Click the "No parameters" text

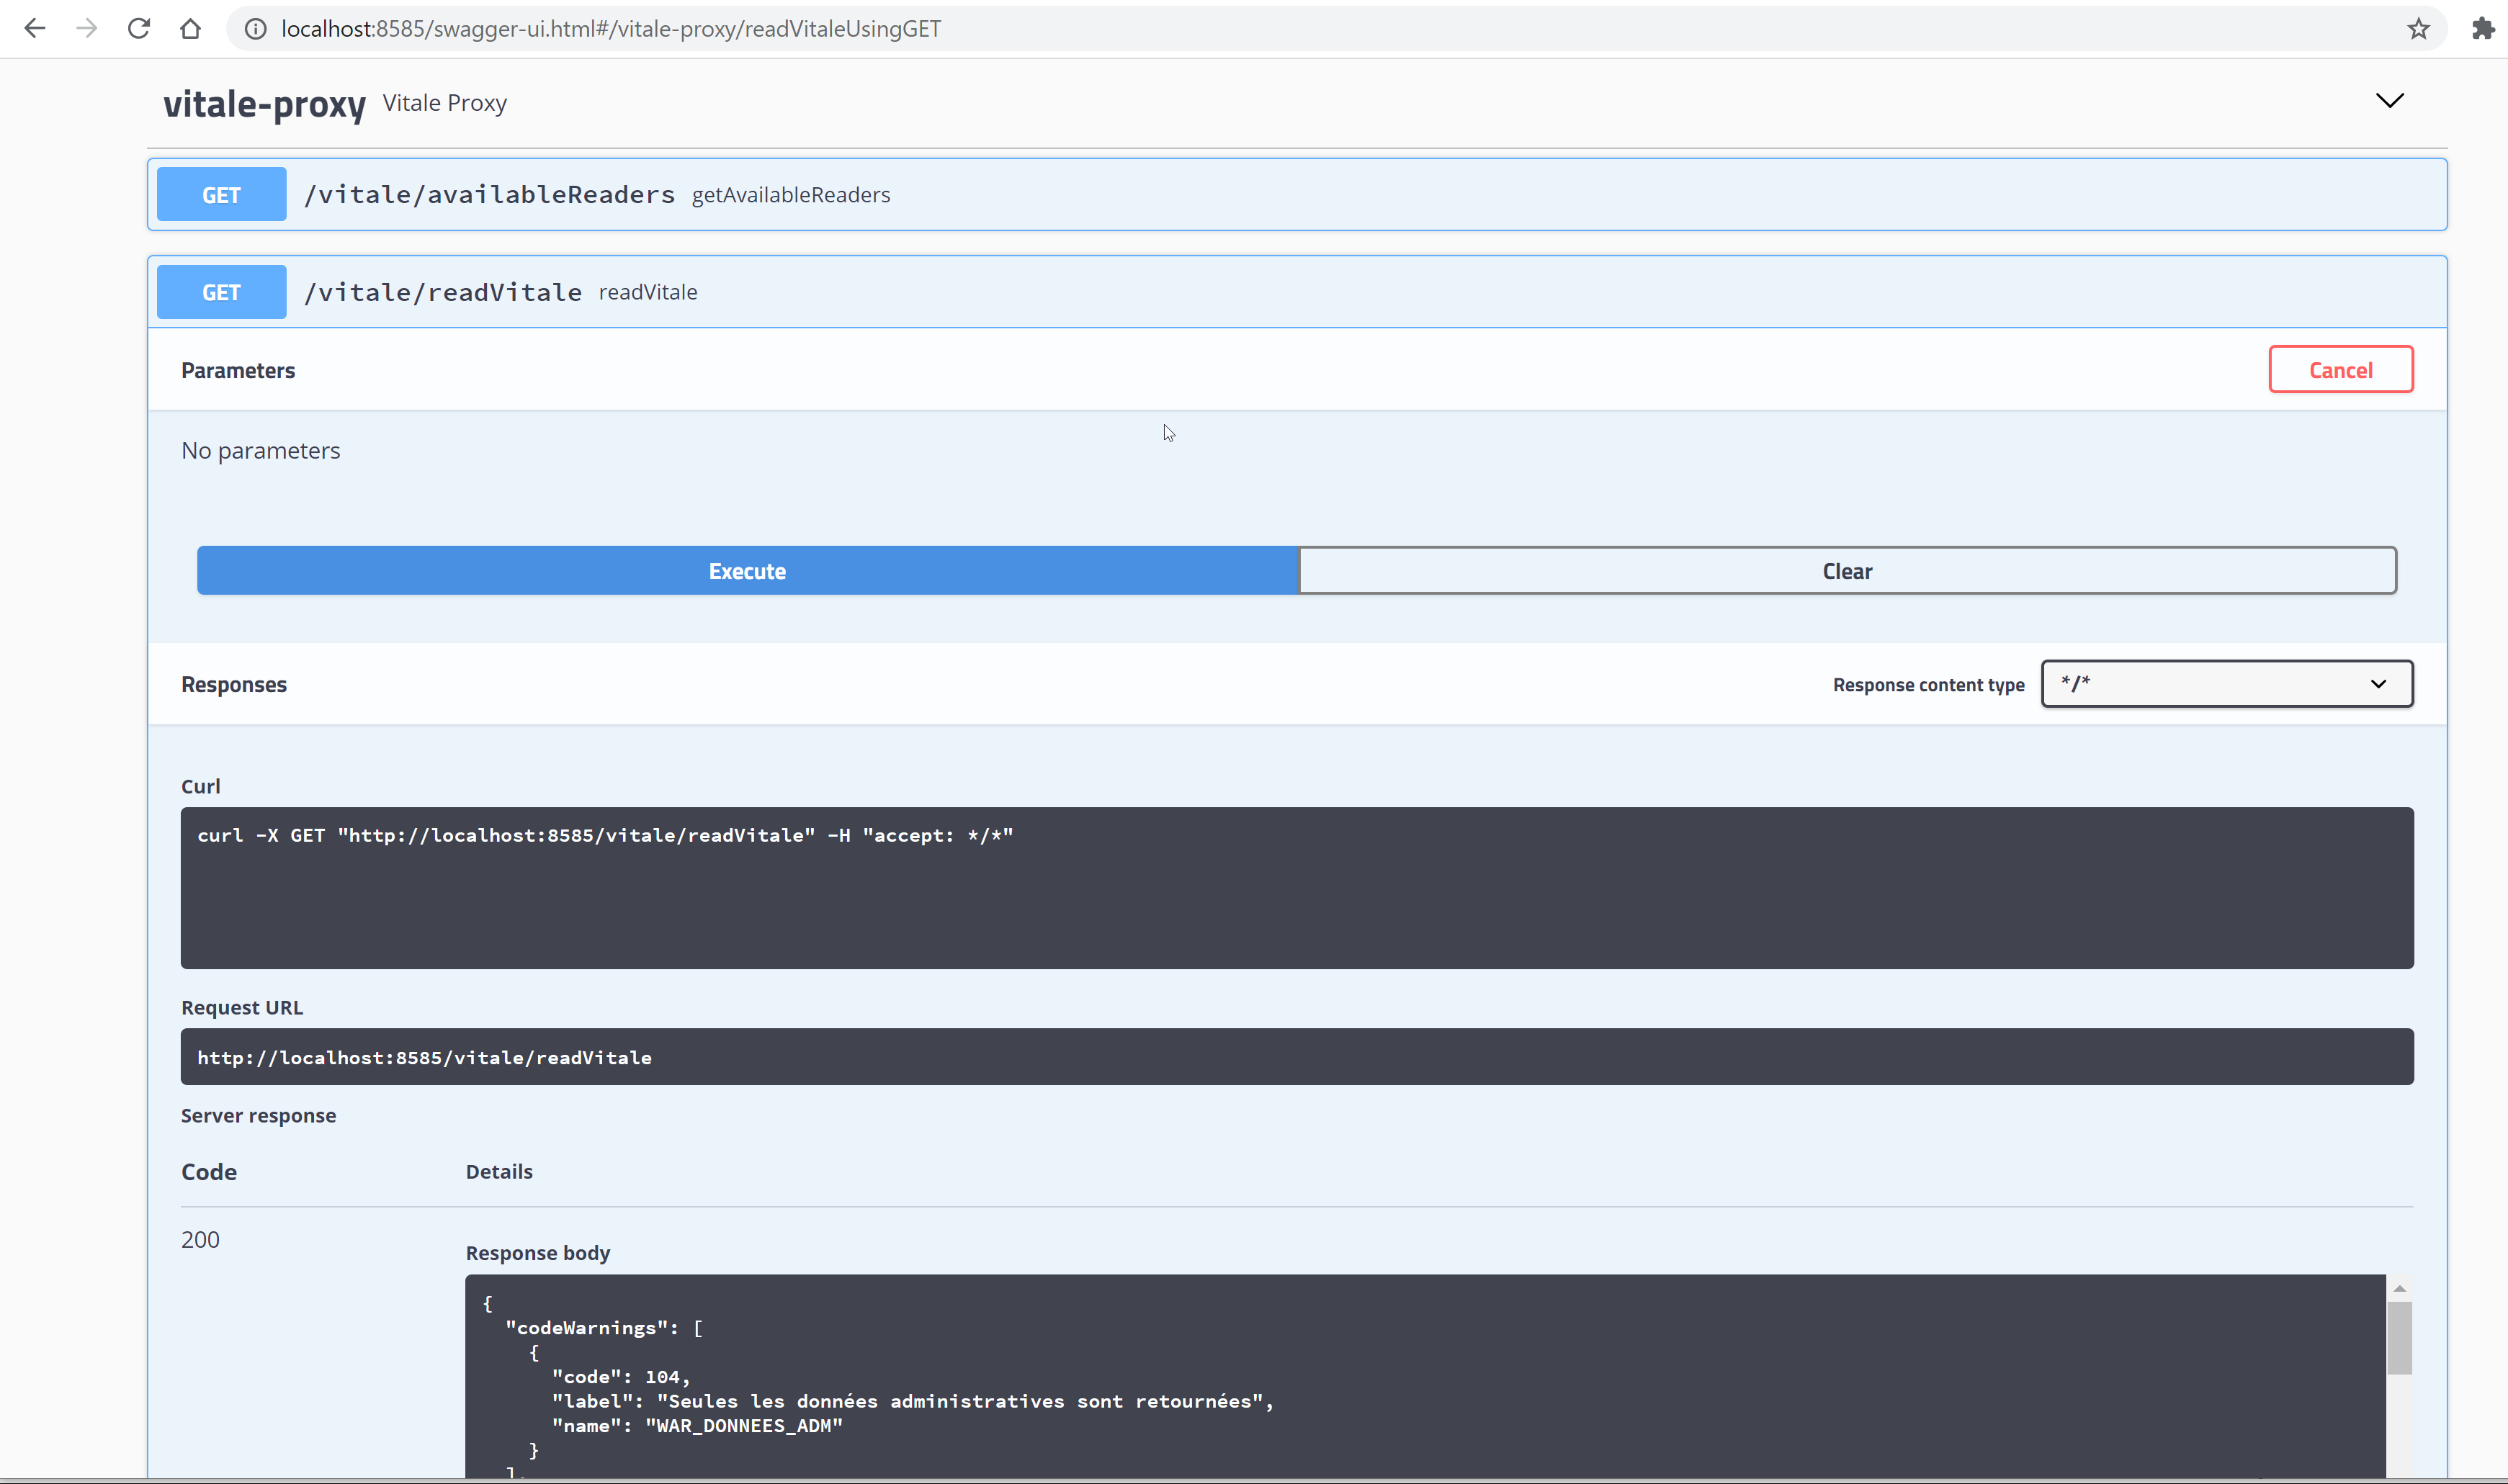260,451
